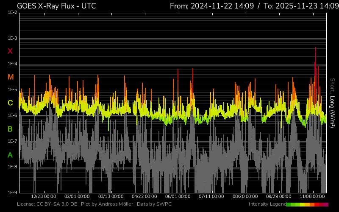Click the 12/23 00:00 x-axis date
Screen dimensions: 339x212
point(44,197)
